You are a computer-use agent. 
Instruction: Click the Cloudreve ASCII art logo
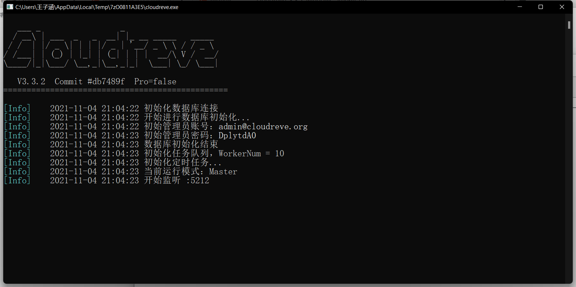click(x=111, y=50)
